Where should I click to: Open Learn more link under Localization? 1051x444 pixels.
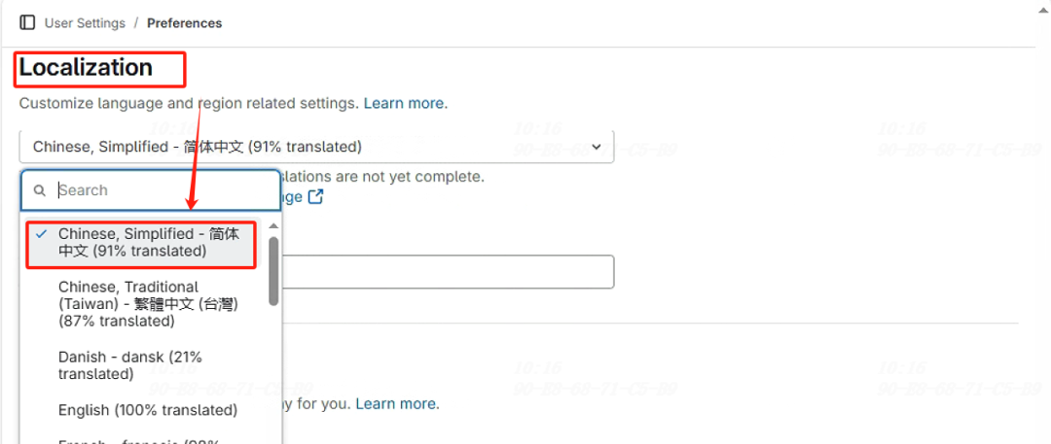(405, 103)
